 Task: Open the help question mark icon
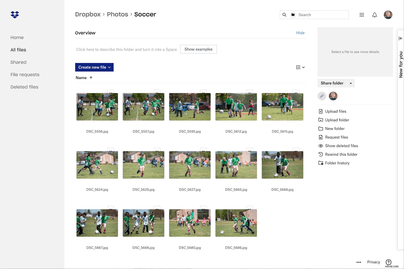(388, 262)
